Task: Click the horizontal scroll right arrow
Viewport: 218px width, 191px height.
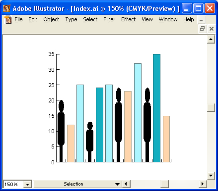Action: tap(203, 184)
